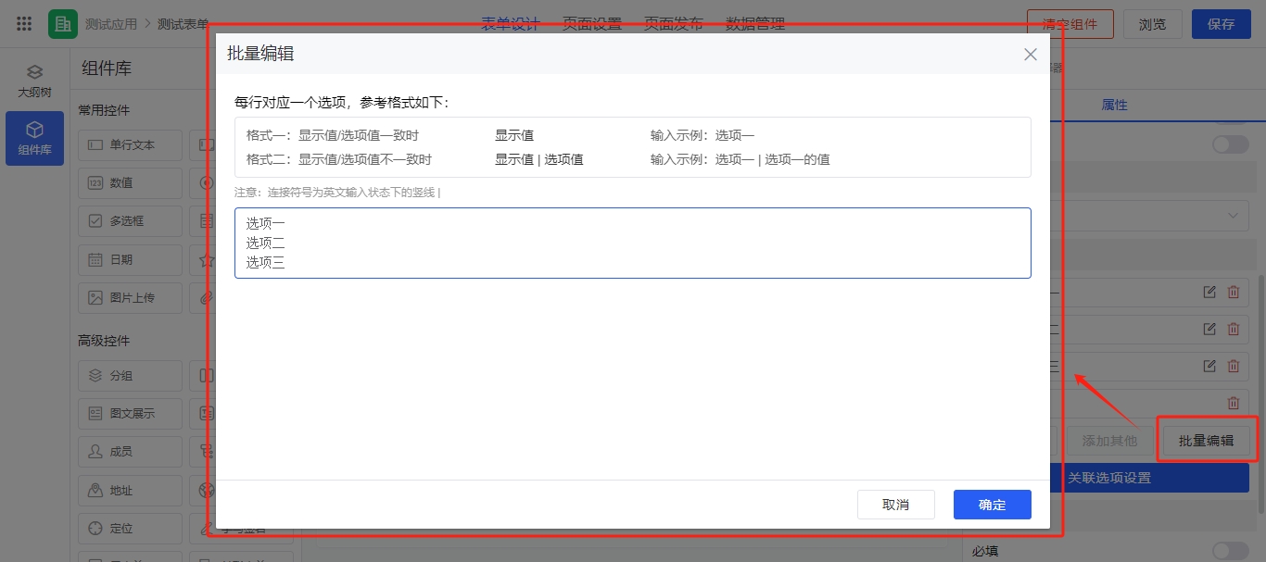Select the 组件库 component library sidebar

[34, 139]
